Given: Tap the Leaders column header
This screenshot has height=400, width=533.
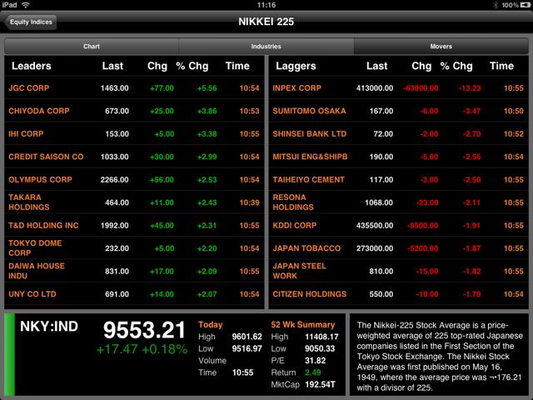Looking at the screenshot, I should click(x=32, y=66).
